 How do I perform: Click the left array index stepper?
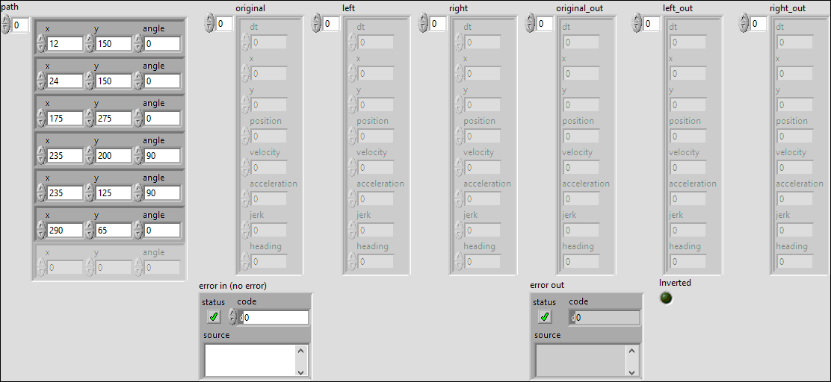click(317, 24)
